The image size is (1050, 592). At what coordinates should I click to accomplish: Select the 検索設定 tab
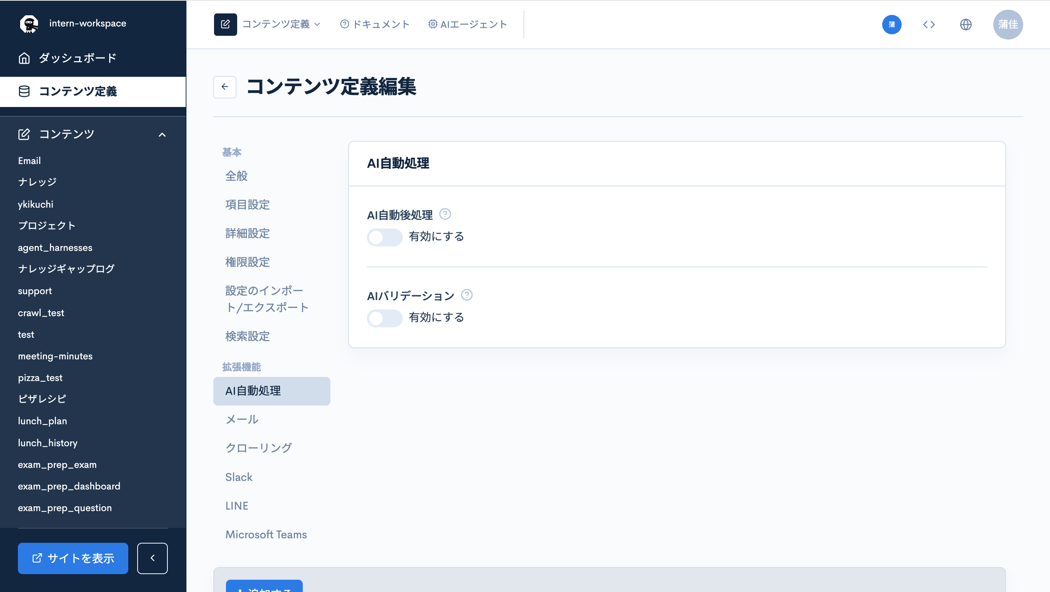pyautogui.click(x=271, y=336)
